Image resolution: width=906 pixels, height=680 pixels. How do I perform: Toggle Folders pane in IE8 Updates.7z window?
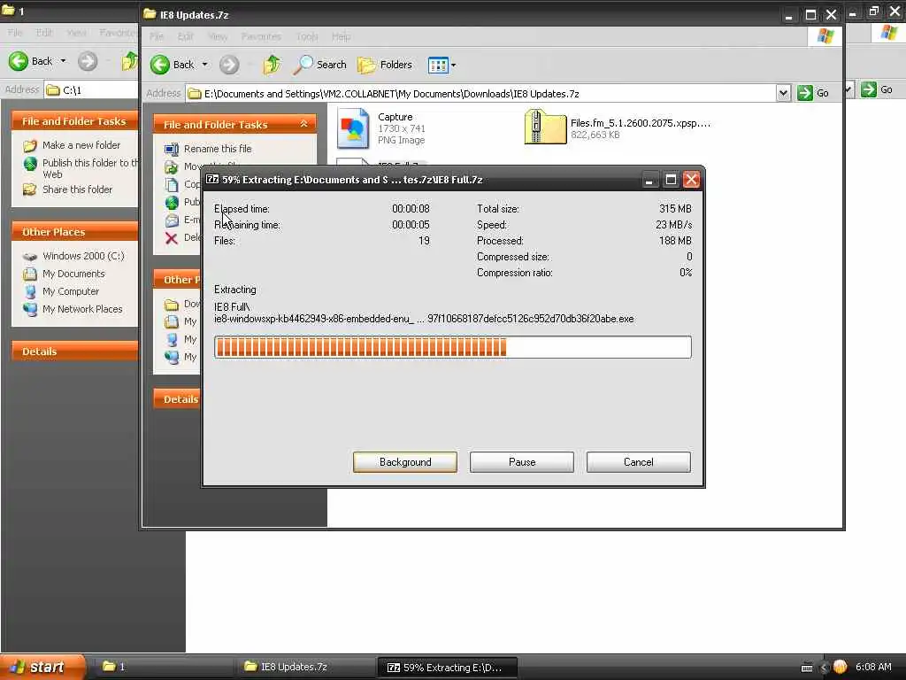[x=384, y=65]
